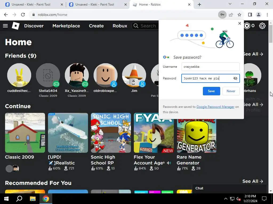The width and height of the screenshot is (273, 204).
Task: Save the password
Action: [211, 91]
